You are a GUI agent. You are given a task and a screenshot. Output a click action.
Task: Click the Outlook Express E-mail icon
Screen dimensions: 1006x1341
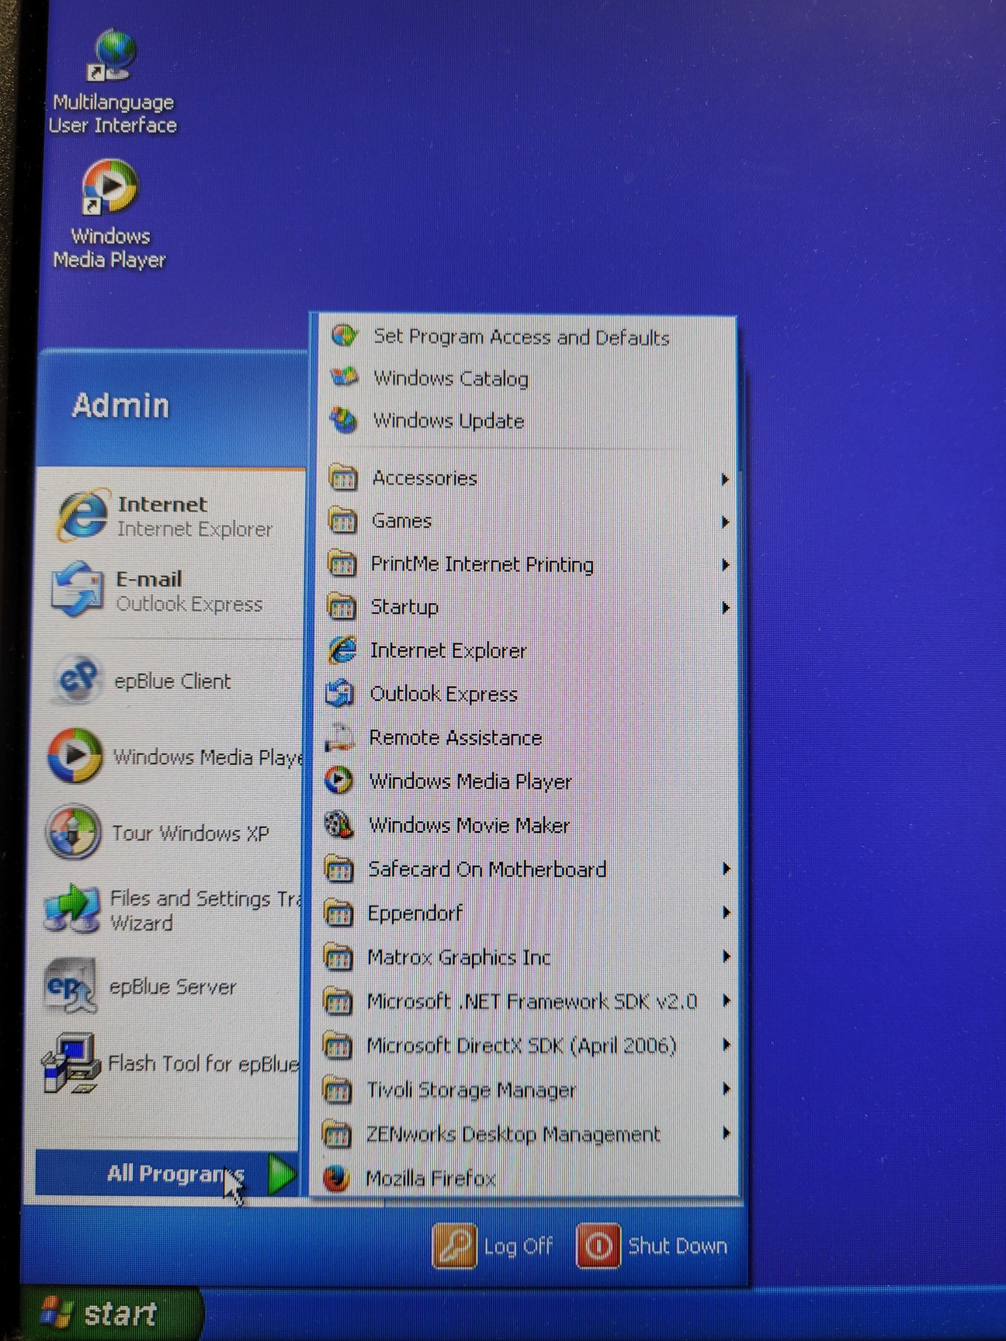(78, 590)
